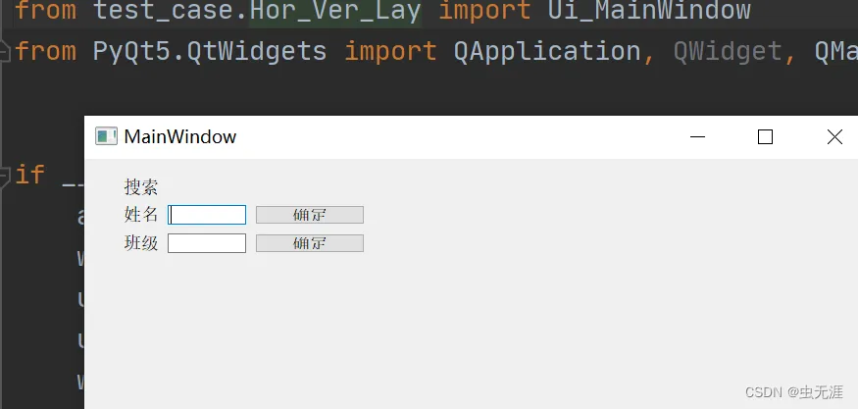Click PyQt5.QtWidgets module name in code
Screen dimensions: 858x409
click(x=210, y=51)
